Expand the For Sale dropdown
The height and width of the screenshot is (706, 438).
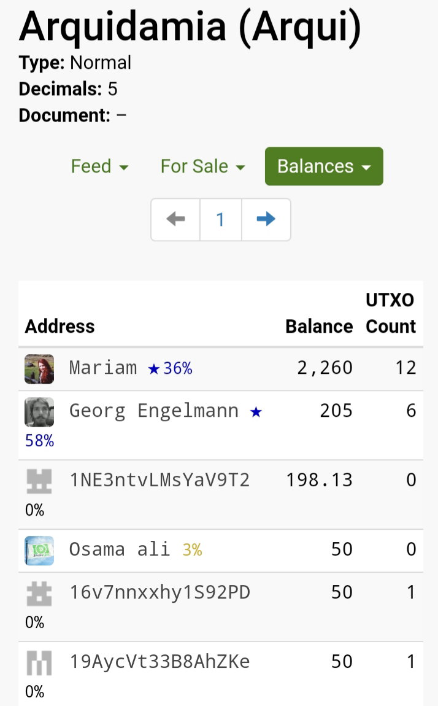click(x=203, y=166)
